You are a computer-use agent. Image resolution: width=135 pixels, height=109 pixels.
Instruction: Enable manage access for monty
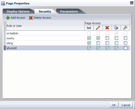[x=116, y=38]
